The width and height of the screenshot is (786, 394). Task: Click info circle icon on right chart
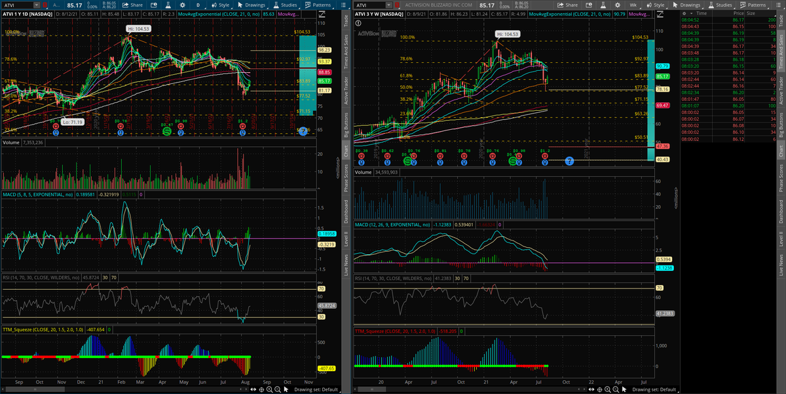click(358, 23)
